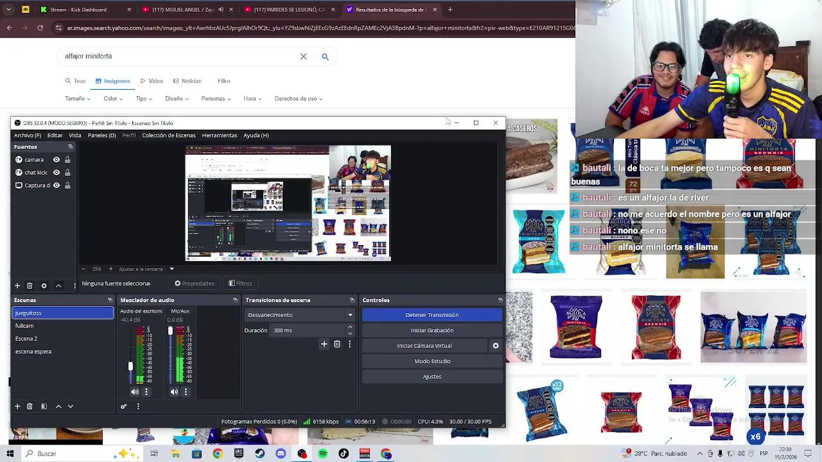Screen dimensions: 822x462
Task: Toggle visibility of Captura d source
Action: (x=57, y=185)
